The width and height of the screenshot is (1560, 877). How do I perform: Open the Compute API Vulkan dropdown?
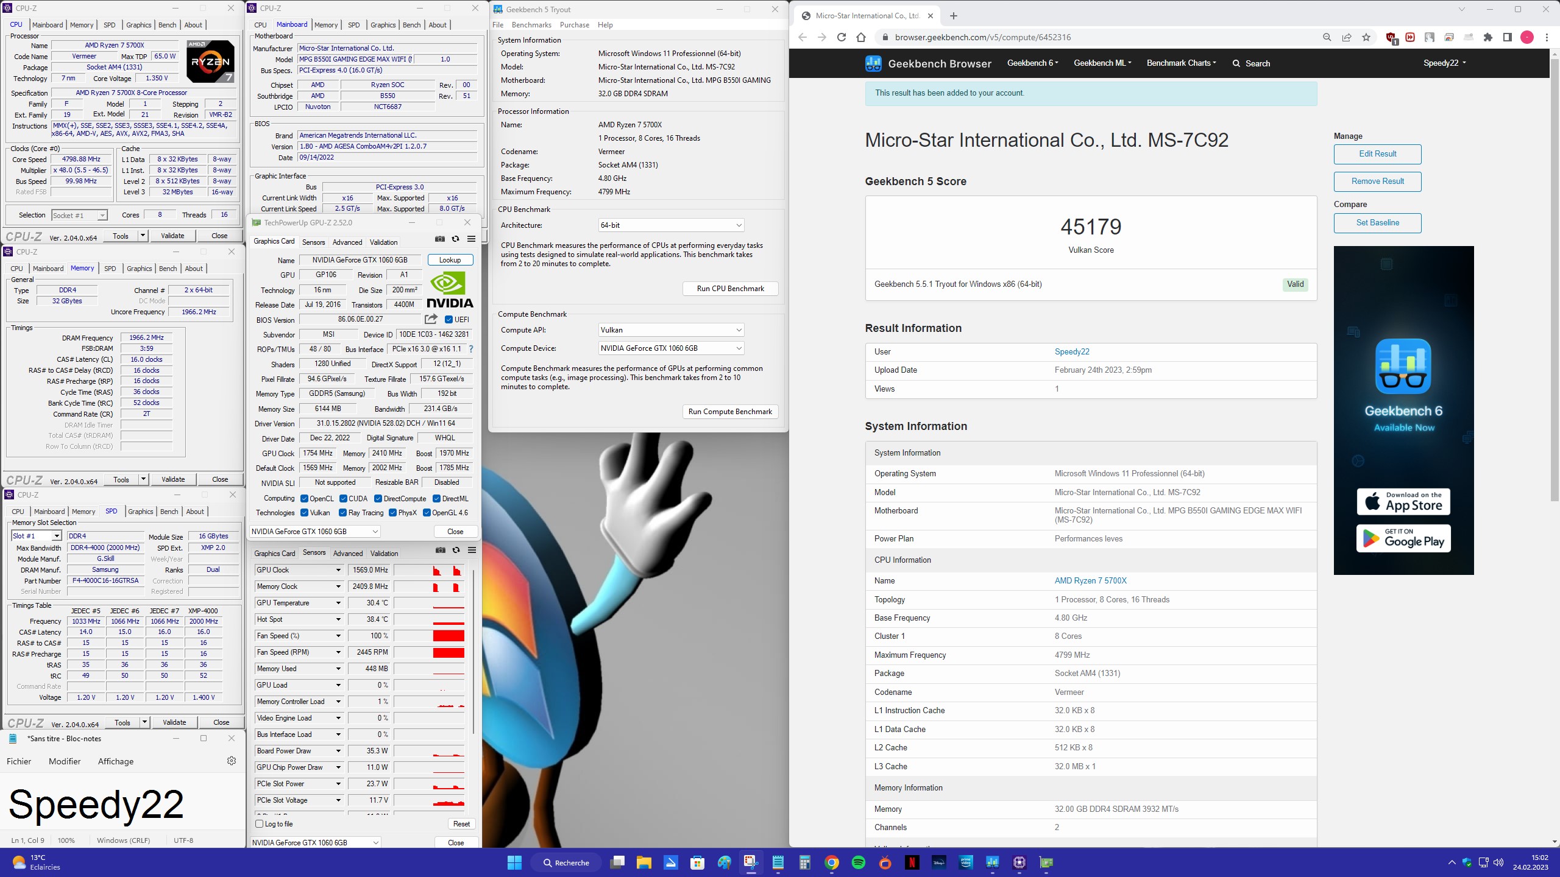(x=671, y=329)
